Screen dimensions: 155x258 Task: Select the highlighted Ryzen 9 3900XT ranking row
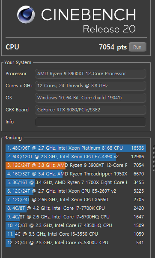[76, 166]
